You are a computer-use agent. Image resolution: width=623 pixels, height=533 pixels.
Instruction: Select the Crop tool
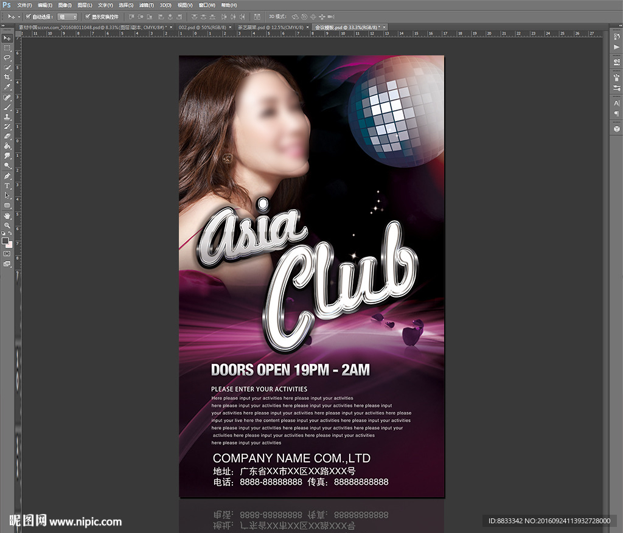click(x=7, y=77)
